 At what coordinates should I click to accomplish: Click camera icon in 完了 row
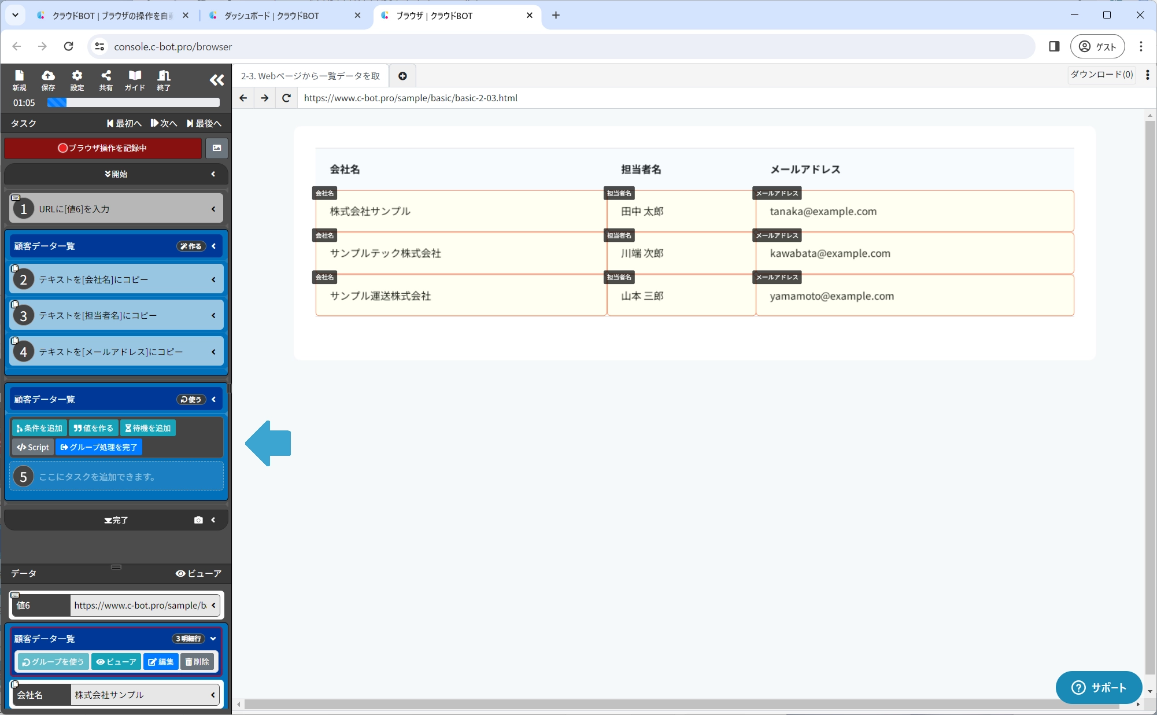pyautogui.click(x=198, y=520)
